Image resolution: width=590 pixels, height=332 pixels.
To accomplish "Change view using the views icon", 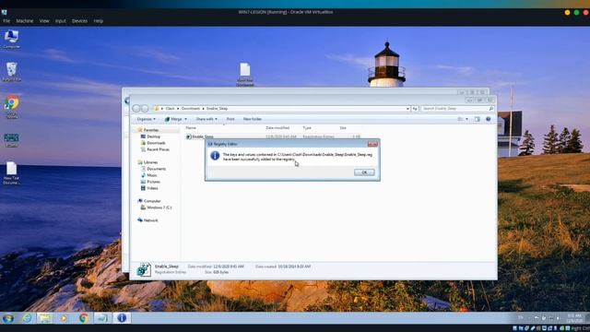I will 460,119.
